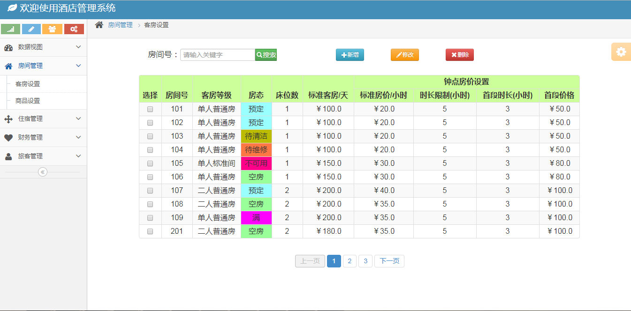Click the red gears shortcut button
Screen dimensions: 631x311
point(74,29)
